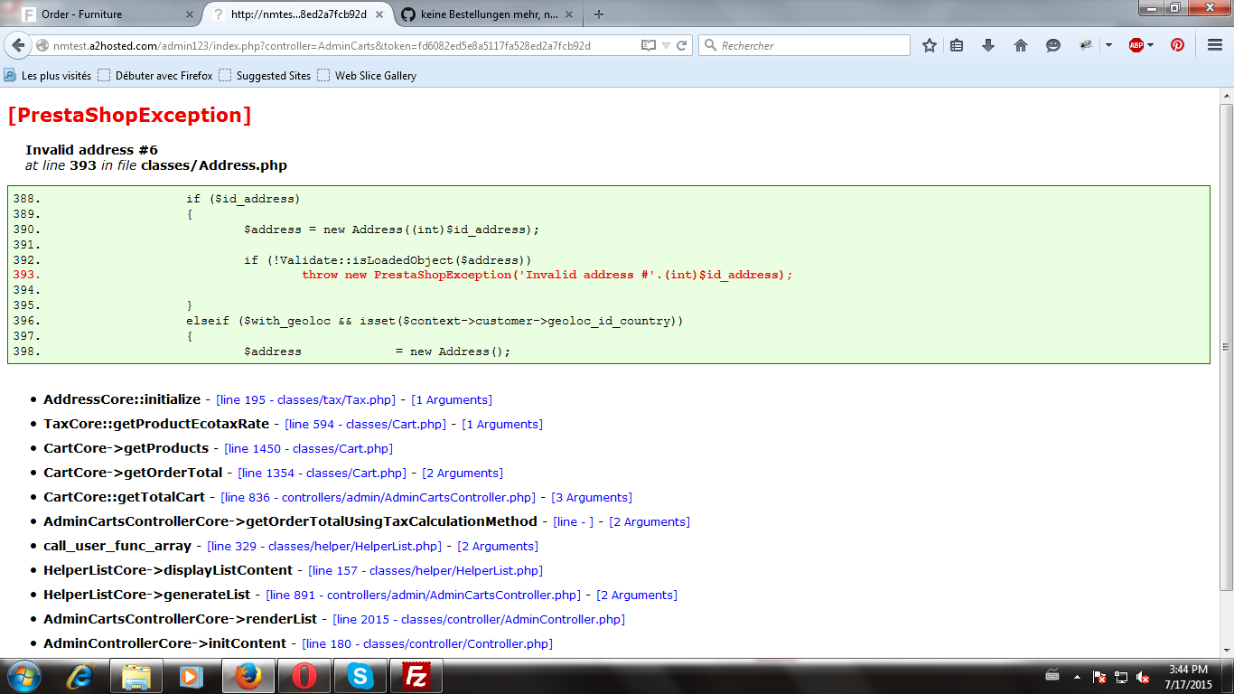Open a new tab with plus button
Screen dimensions: 1234x694
click(x=599, y=14)
